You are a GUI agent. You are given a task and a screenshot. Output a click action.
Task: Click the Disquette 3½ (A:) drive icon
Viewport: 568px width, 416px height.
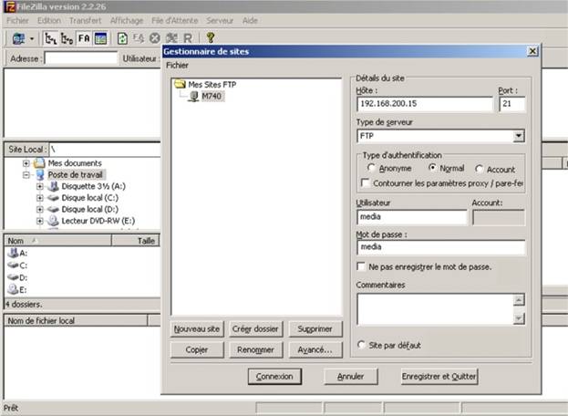tap(53, 186)
